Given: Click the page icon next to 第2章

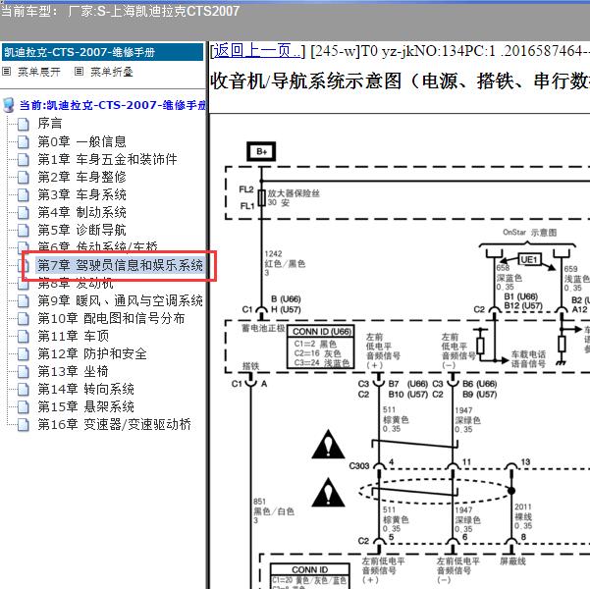Looking at the screenshot, I should click(24, 178).
